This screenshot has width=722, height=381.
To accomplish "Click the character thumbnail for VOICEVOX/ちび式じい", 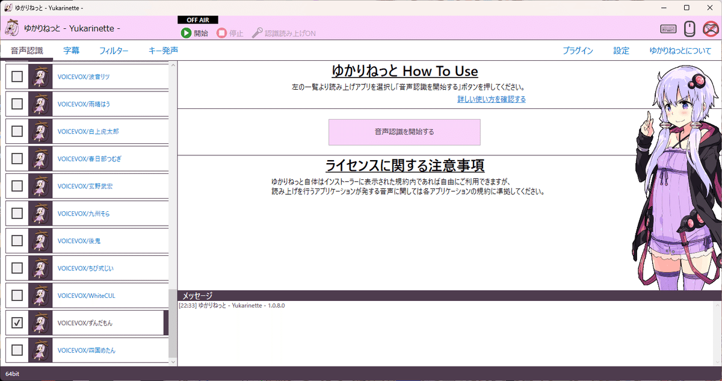I will pyautogui.click(x=41, y=268).
